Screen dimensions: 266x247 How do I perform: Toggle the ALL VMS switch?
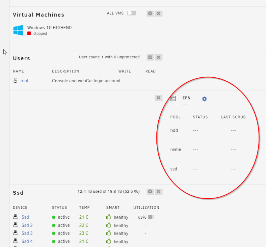point(132,13)
